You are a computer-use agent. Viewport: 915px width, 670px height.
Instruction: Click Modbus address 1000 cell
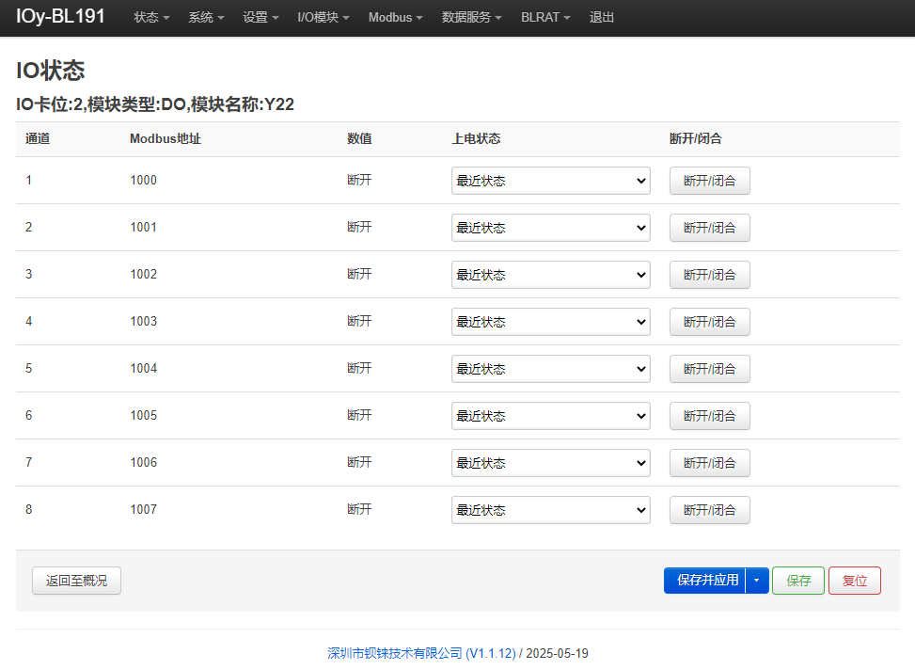click(144, 180)
